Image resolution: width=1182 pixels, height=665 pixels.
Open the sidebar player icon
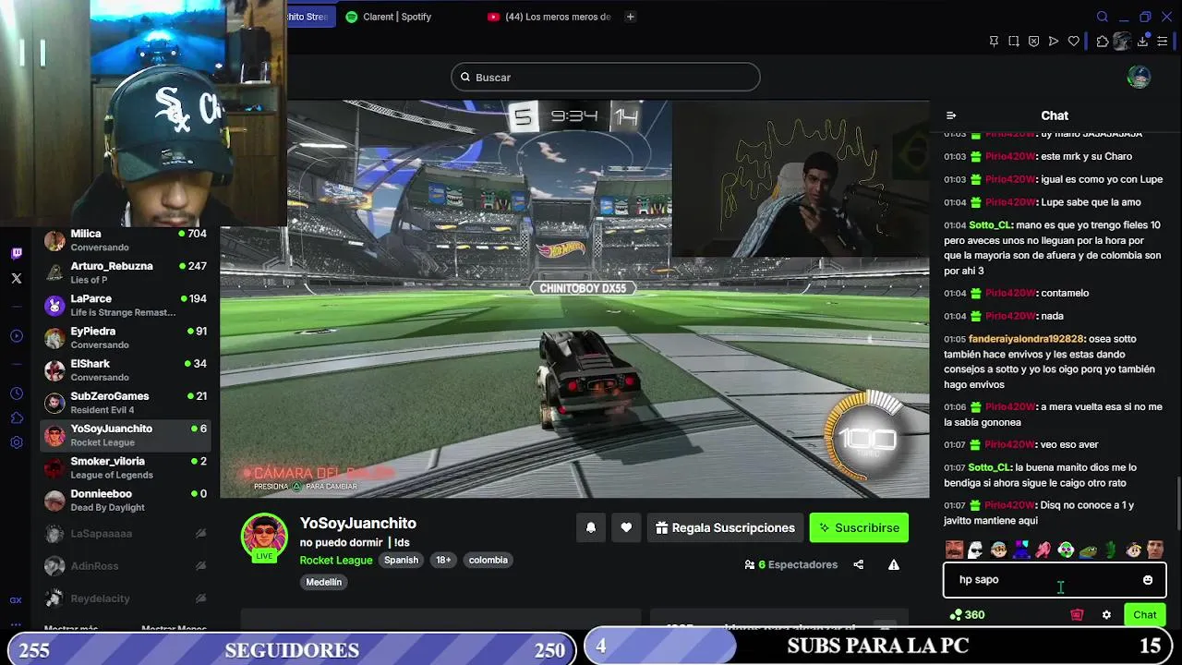pyautogui.click(x=17, y=335)
